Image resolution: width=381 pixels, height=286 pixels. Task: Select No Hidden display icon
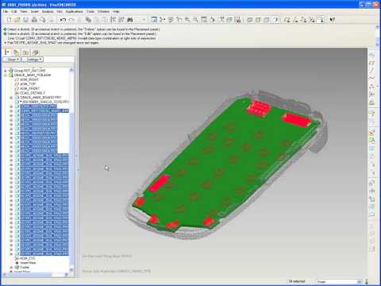[267, 20]
